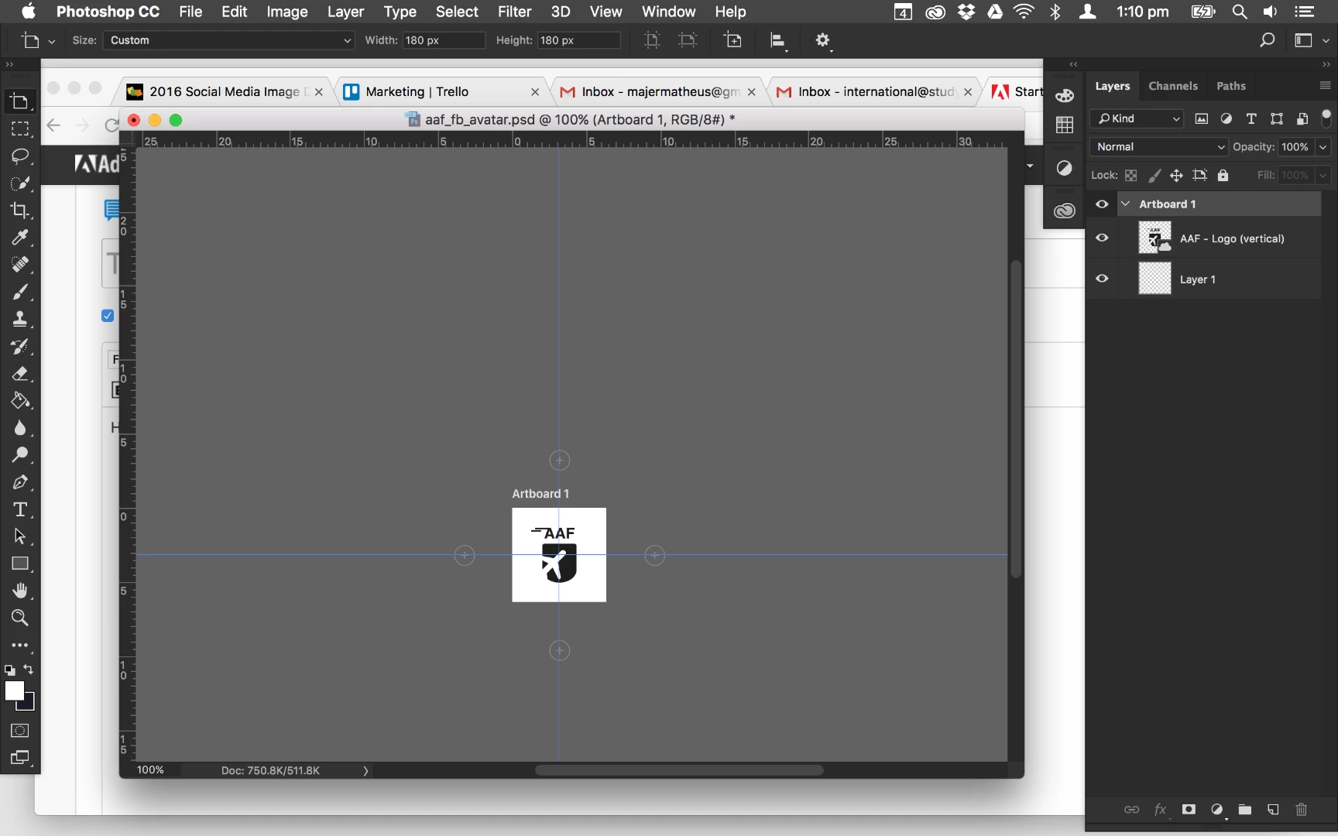
Task: Select the Quick Selection tool
Action: [x=20, y=183]
